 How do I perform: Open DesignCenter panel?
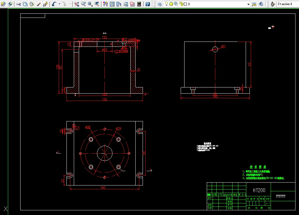point(112,4)
